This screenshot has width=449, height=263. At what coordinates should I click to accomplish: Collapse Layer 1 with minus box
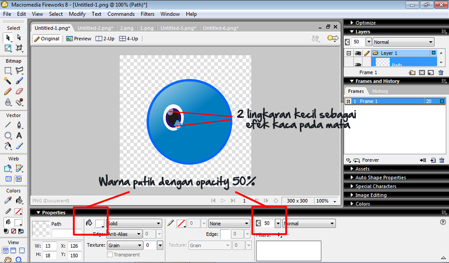(x=348, y=53)
